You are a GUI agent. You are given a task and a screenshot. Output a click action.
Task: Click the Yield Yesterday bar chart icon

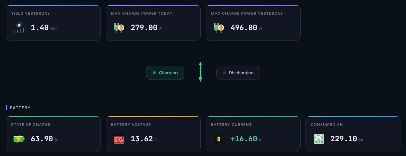click(x=19, y=28)
